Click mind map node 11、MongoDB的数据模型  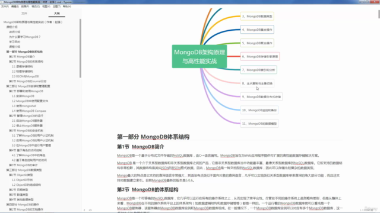(x=259, y=124)
